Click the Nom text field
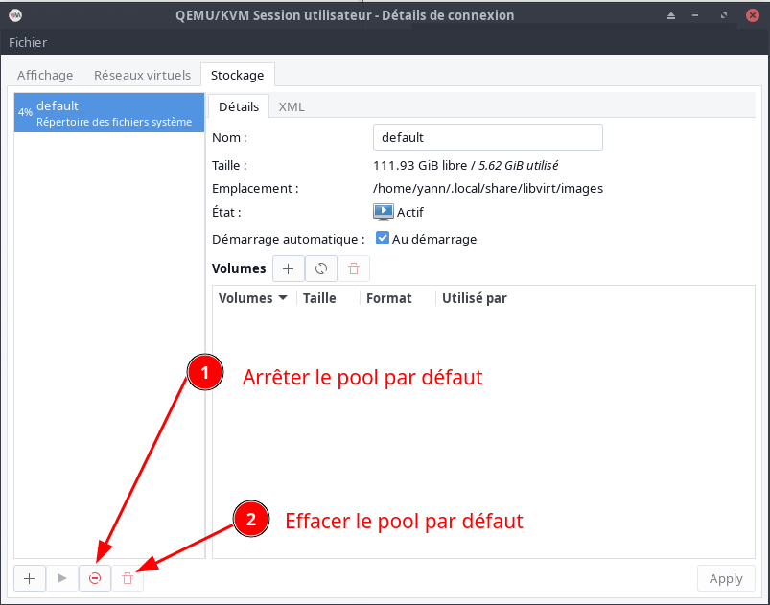This screenshot has height=605, width=770. (x=487, y=137)
